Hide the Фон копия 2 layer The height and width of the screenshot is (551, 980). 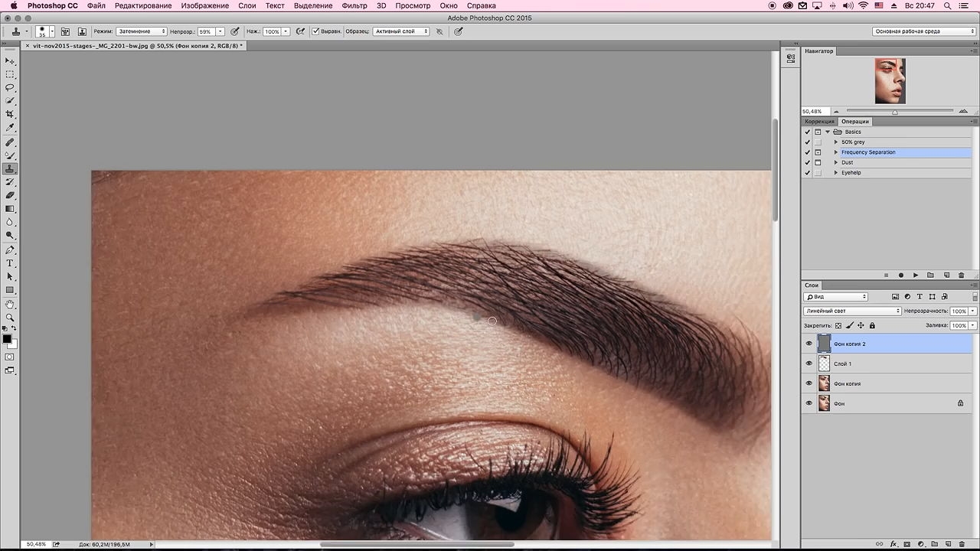(x=809, y=344)
